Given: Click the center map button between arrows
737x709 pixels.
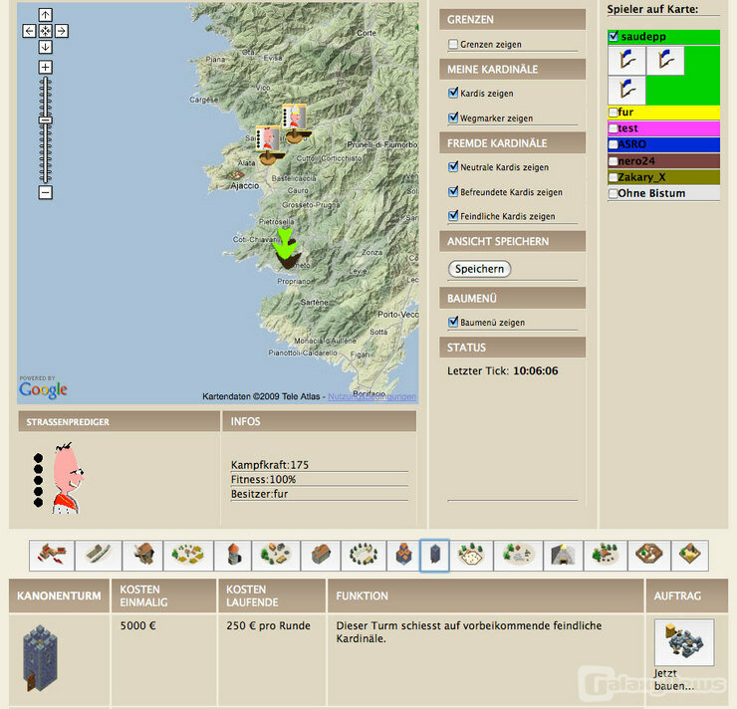Looking at the screenshot, I should (x=45, y=31).
